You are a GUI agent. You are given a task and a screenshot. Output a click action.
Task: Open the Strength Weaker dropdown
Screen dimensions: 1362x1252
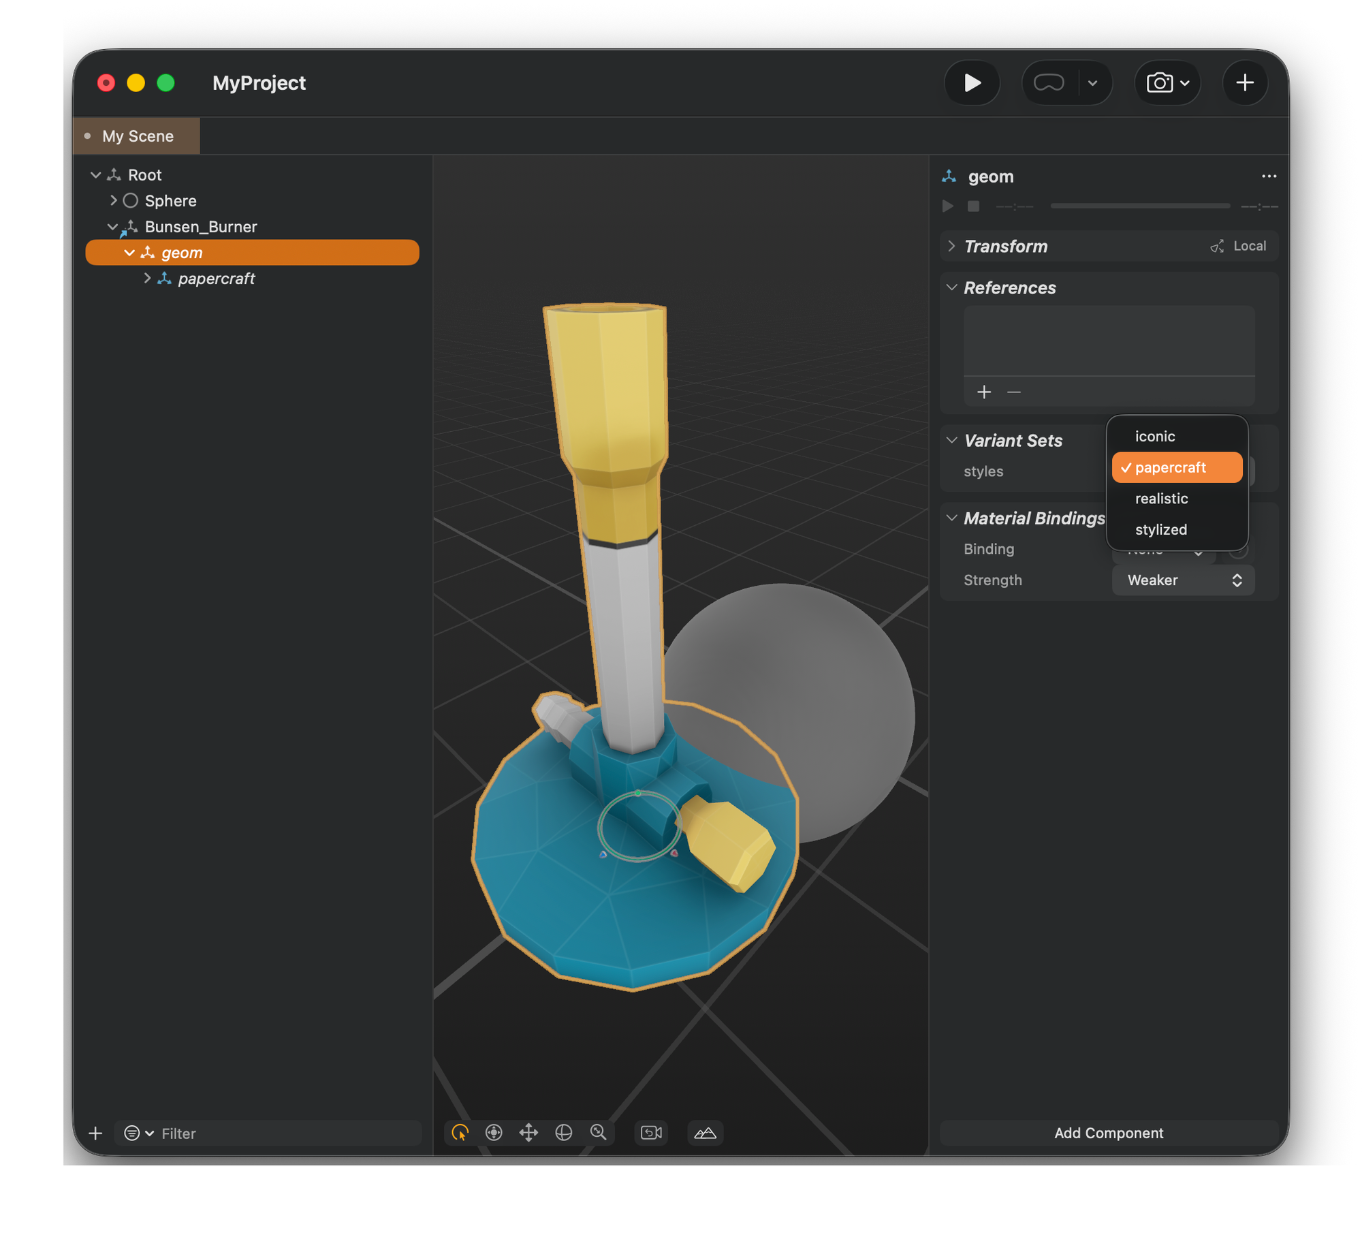[1183, 580]
